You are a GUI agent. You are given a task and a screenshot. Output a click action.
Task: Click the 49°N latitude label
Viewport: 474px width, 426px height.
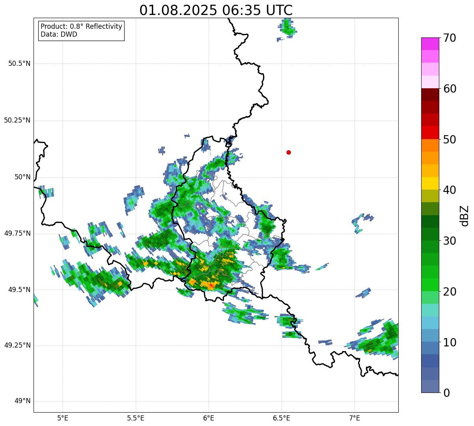[22, 401]
